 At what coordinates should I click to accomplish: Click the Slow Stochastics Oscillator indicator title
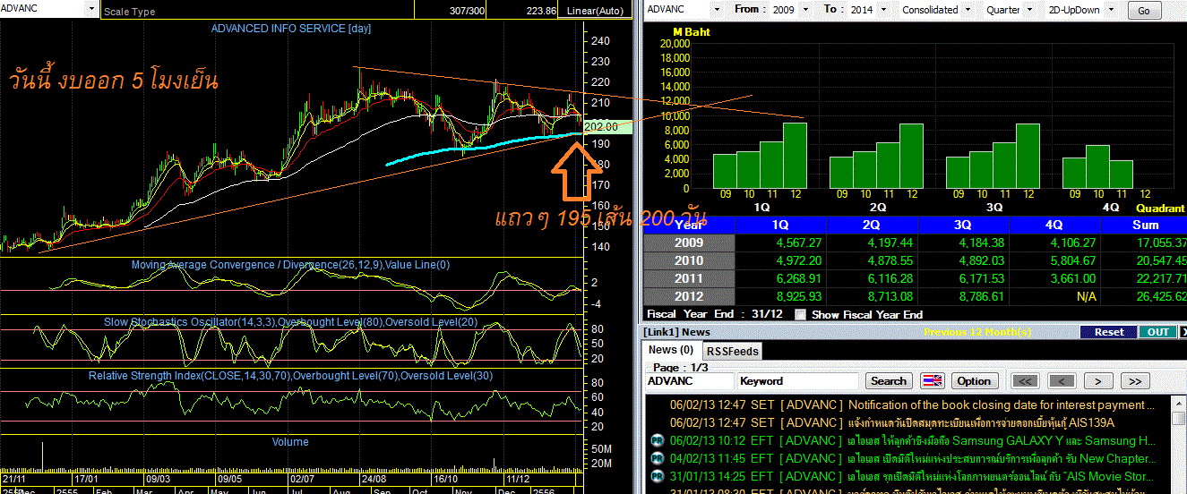click(290, 321)
